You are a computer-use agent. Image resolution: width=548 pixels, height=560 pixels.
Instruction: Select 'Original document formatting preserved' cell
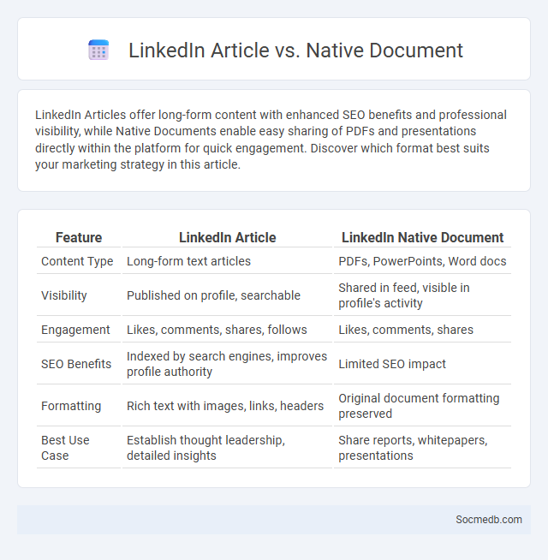coord(422,406)
